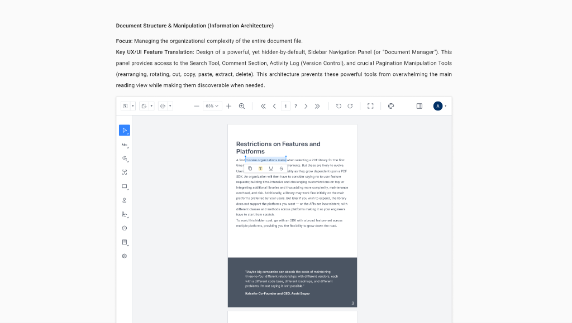Select the pan/selection arrow tool

pos(125,130)
